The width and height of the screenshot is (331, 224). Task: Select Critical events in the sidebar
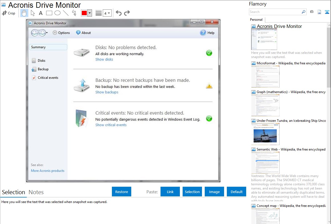pos(45,78)
